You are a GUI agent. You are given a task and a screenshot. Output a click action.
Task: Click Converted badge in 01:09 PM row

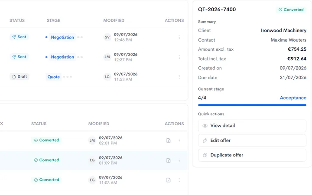tap(46, 160)
